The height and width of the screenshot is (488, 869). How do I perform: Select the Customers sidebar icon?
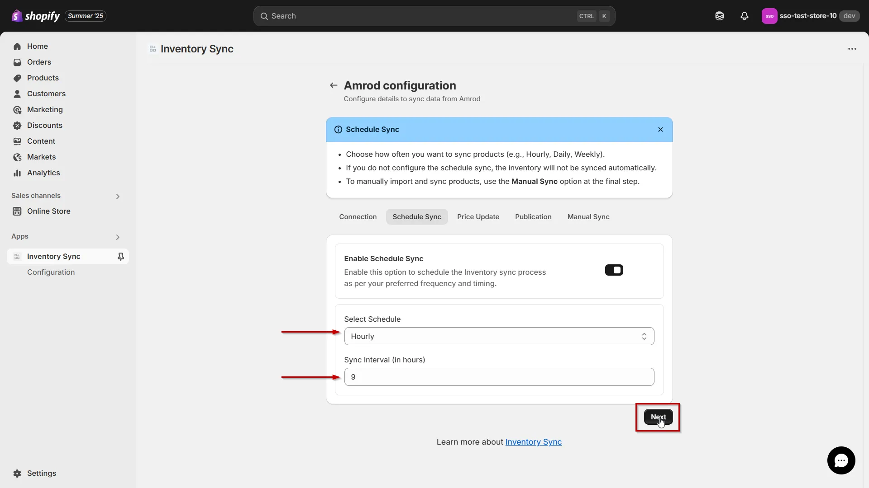[x=17, y=94]
